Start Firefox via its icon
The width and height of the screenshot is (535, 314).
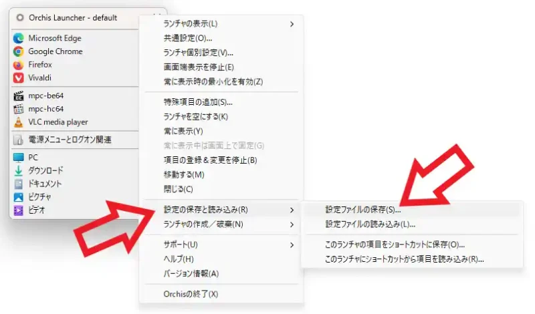[x=19, y=64]
